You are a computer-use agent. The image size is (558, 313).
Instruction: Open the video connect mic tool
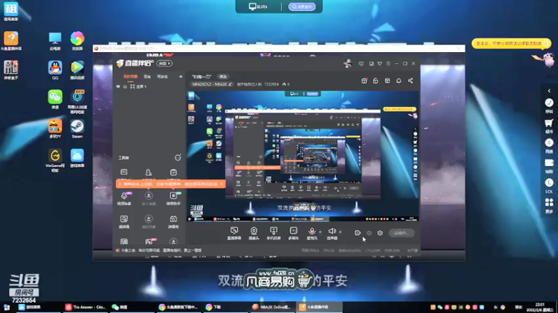pyautogui.click(x=124, y=198)
